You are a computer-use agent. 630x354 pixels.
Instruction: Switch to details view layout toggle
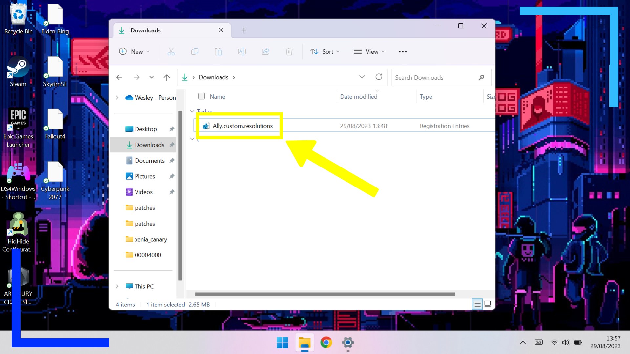click(477, 304)
